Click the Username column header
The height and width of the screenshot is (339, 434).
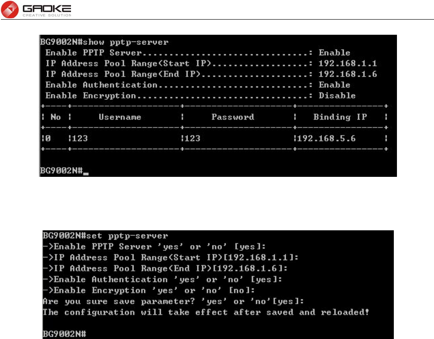coord(120,117)
